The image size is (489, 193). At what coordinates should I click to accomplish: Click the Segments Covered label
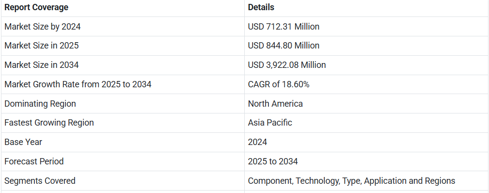coord(40,181)
